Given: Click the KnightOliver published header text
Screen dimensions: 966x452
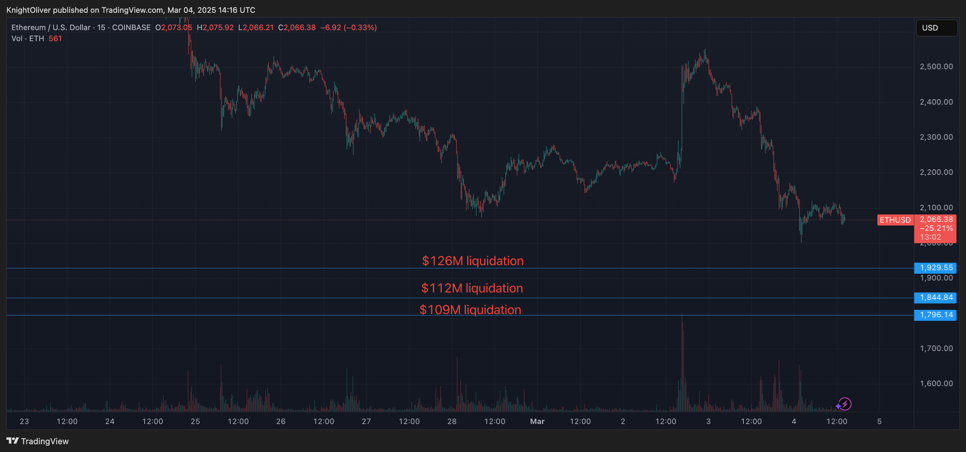Looking at the screenshot, I should pyautogui.click(x=130, y=10).
